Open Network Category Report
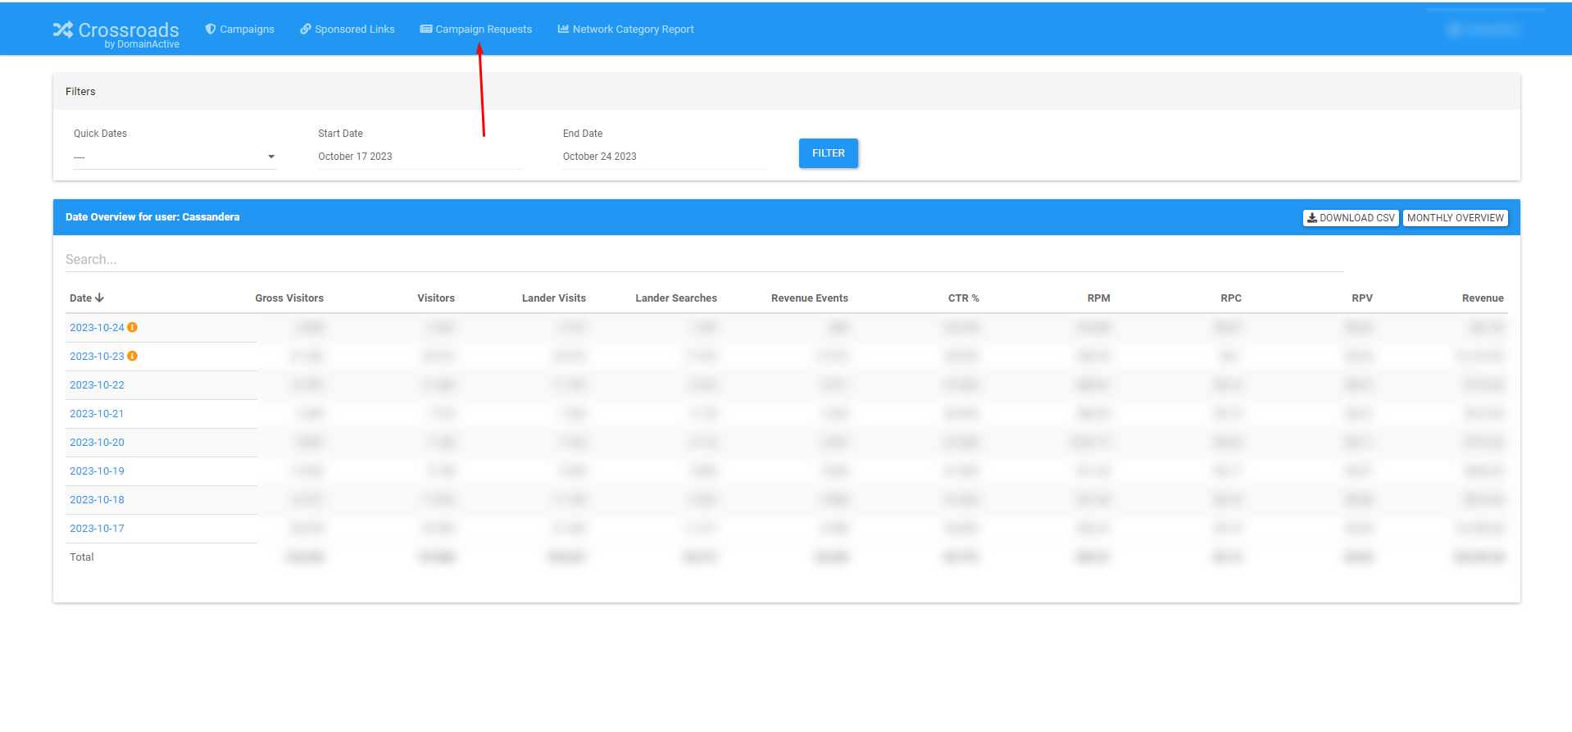This screenshot has width=1572, height=732. coord(625,29)
